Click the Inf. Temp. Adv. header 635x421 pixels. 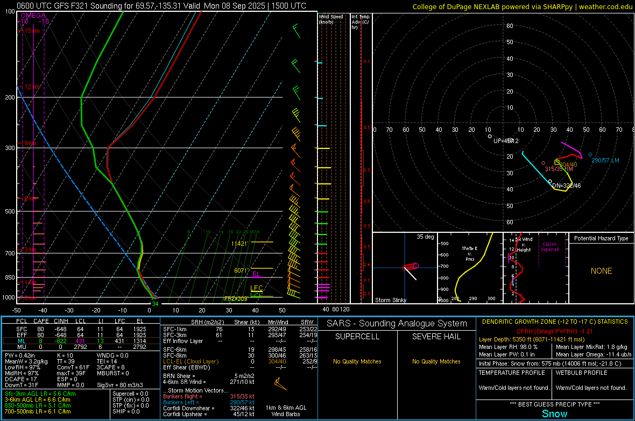pyautogui.click(x=361, y=22)
